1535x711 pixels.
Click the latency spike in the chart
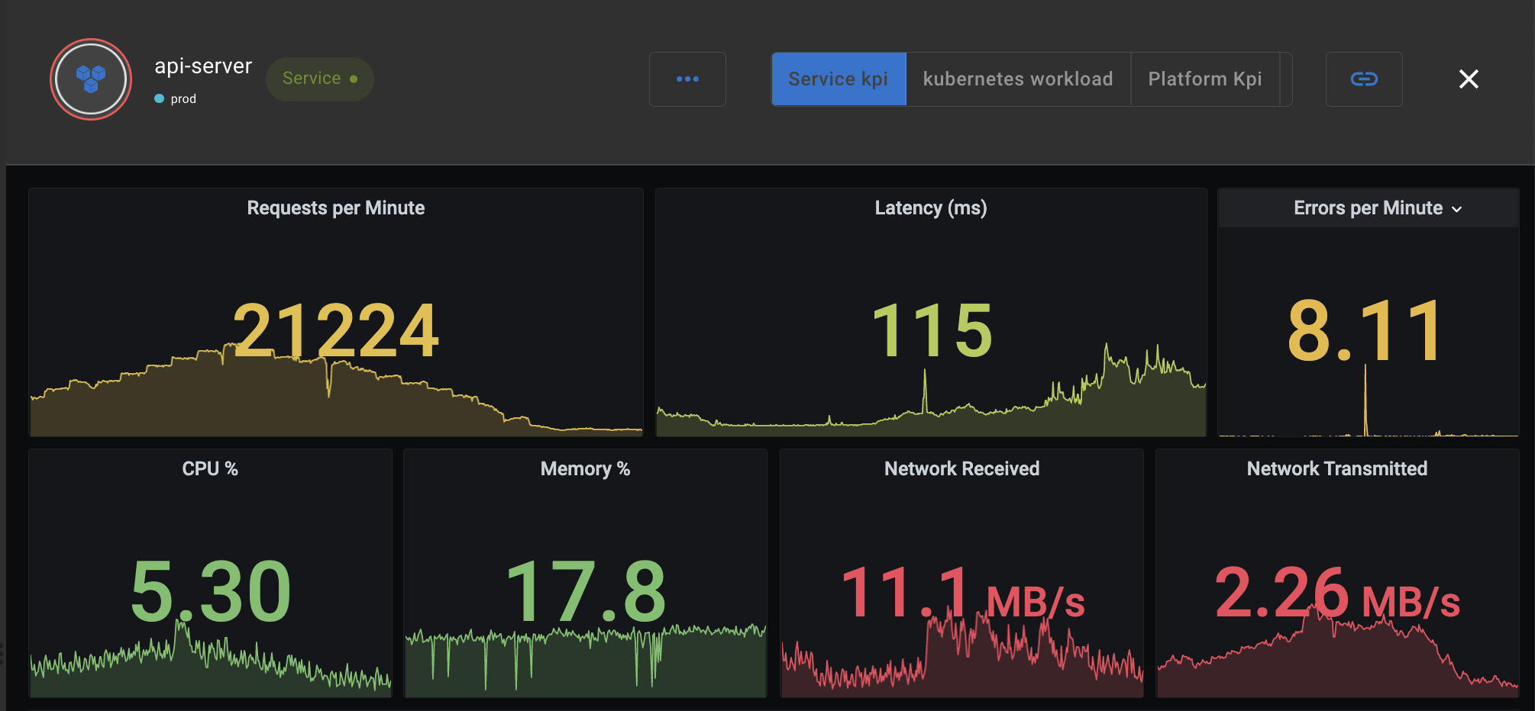(x=925, y=381)
